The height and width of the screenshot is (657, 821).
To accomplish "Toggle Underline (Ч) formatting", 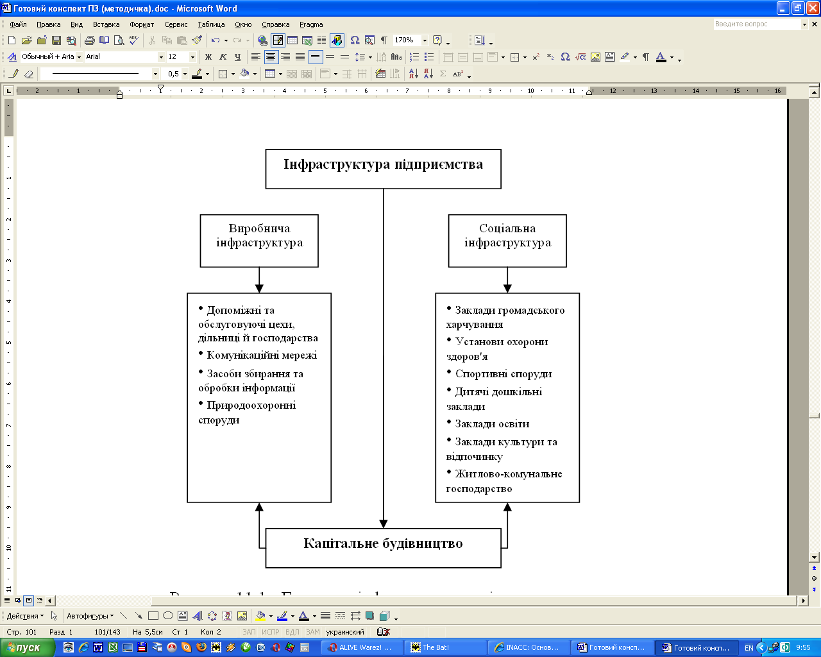I will (237, 57).
